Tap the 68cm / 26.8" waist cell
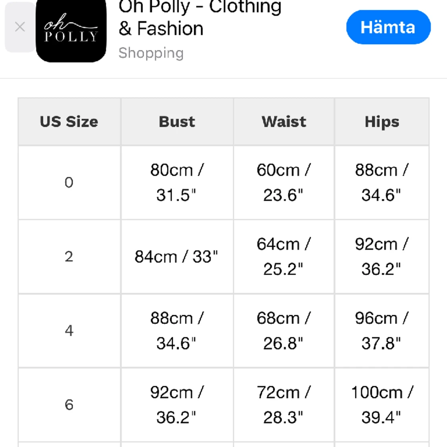447x447 pixels. (284, 331)
